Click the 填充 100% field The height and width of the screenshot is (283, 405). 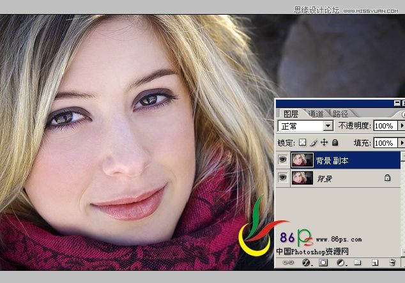pyautogui.click(x=386, y=143)
